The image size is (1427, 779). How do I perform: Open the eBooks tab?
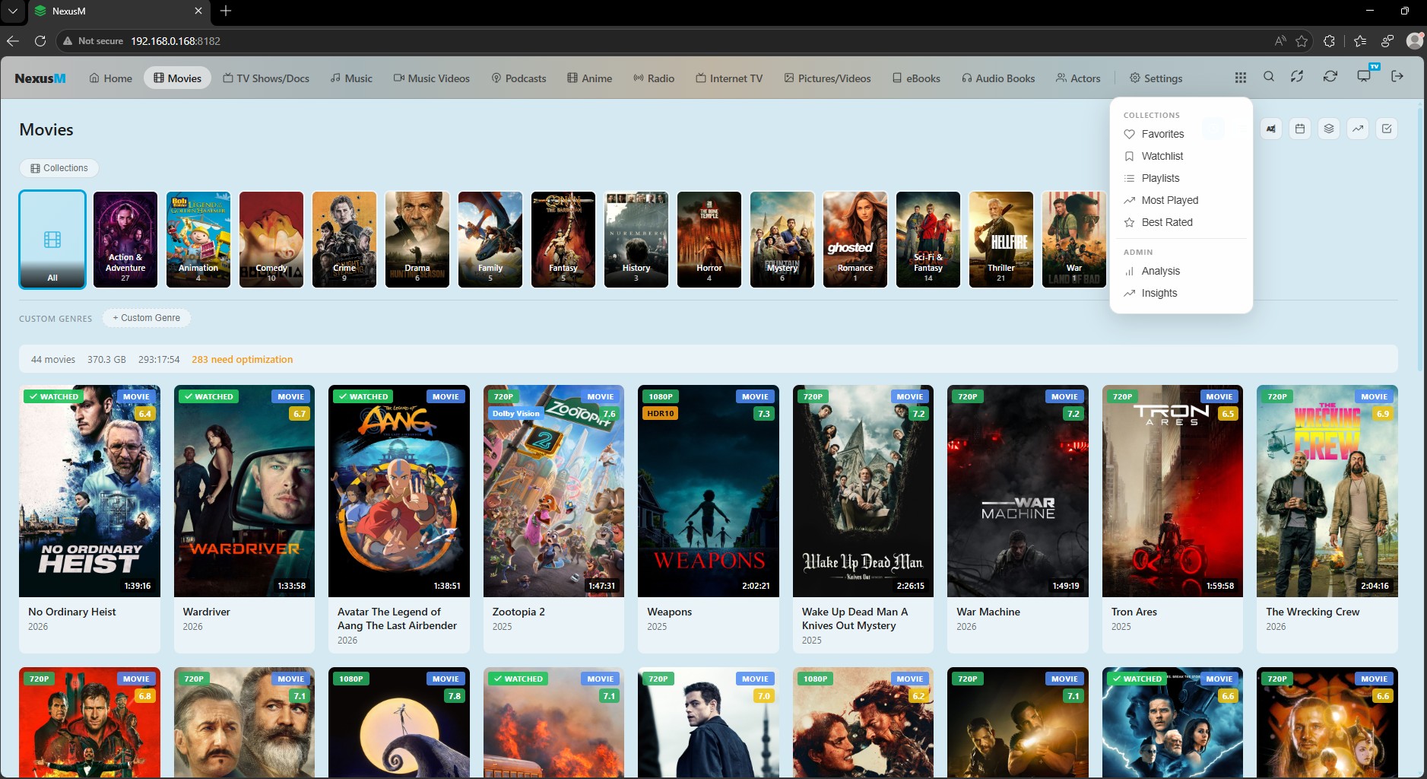click(x=916, y=78)
